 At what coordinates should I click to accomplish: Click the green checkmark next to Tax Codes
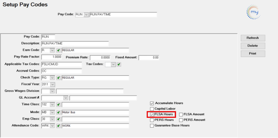click(x=119, y=64)
